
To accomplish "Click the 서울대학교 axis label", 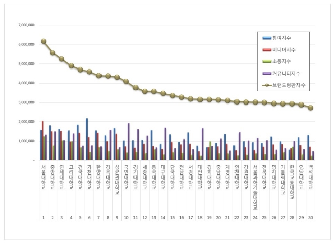I will 43,177.
